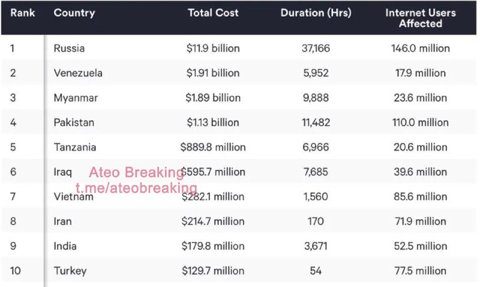Select the Internet Users Affected header

[420, 18]
